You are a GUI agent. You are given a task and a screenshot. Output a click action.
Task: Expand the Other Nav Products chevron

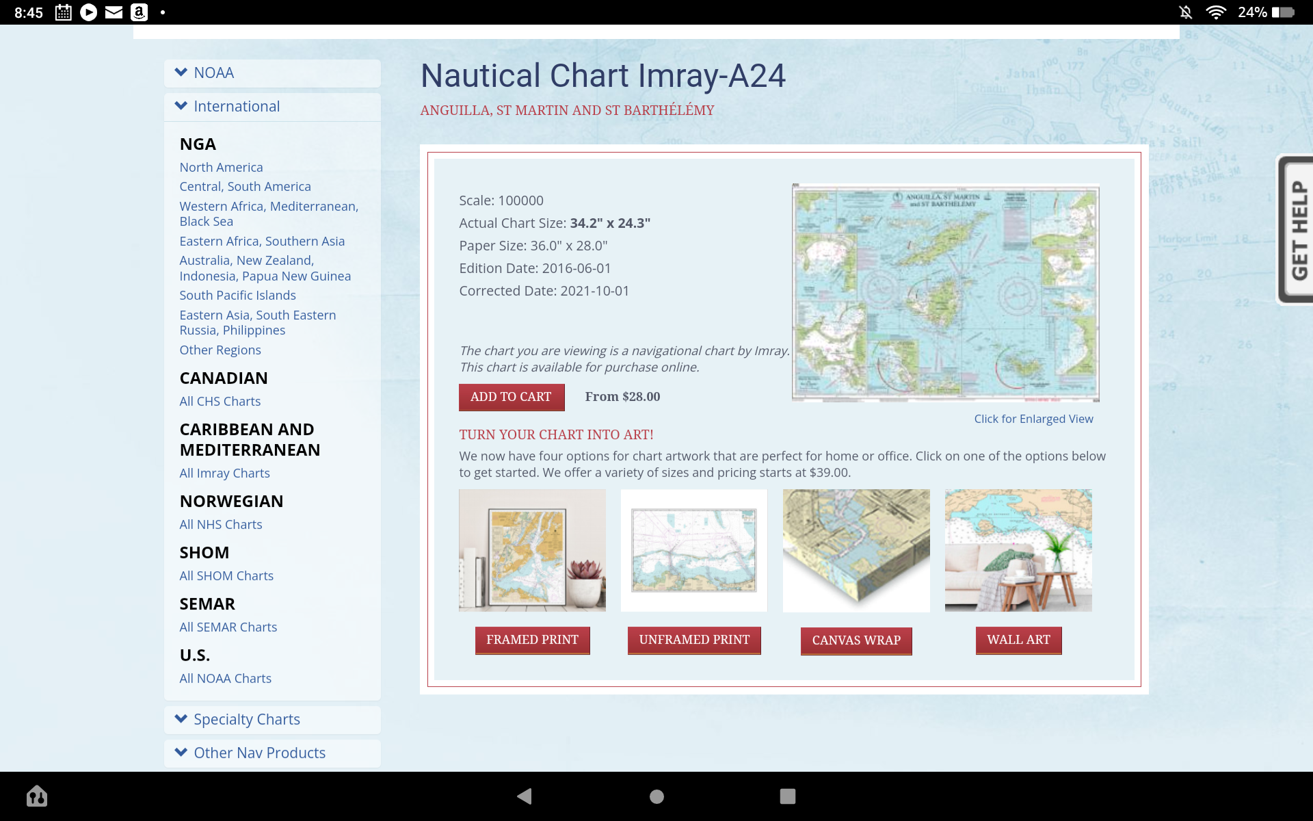tap(181, 752)
